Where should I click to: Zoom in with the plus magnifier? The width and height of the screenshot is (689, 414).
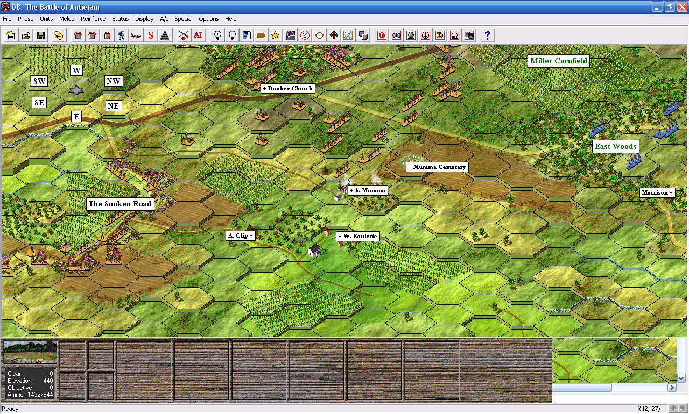pyautogui.click(x=218, y=35)
